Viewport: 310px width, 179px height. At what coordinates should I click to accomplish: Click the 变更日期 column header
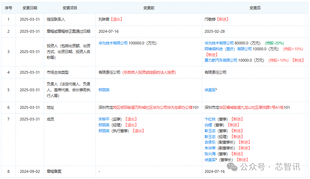pyautogui.click(x=30, y=8)
